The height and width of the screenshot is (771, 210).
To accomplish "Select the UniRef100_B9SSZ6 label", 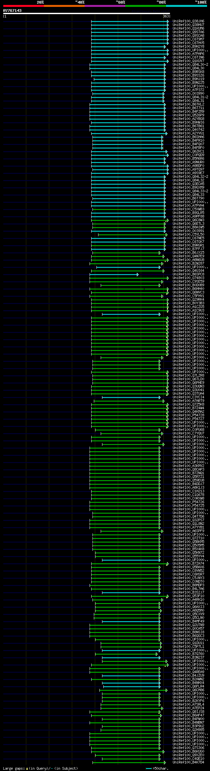I will click(x=188, y=76).
